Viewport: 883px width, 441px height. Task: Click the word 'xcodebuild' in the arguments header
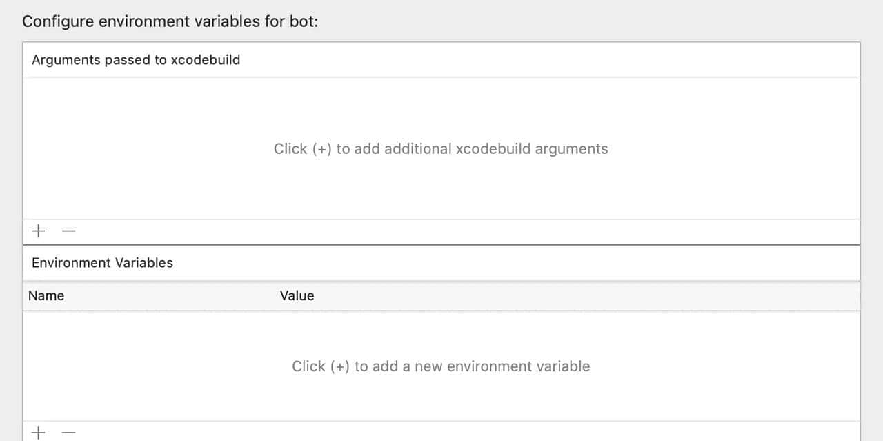[x=206, y=60]
